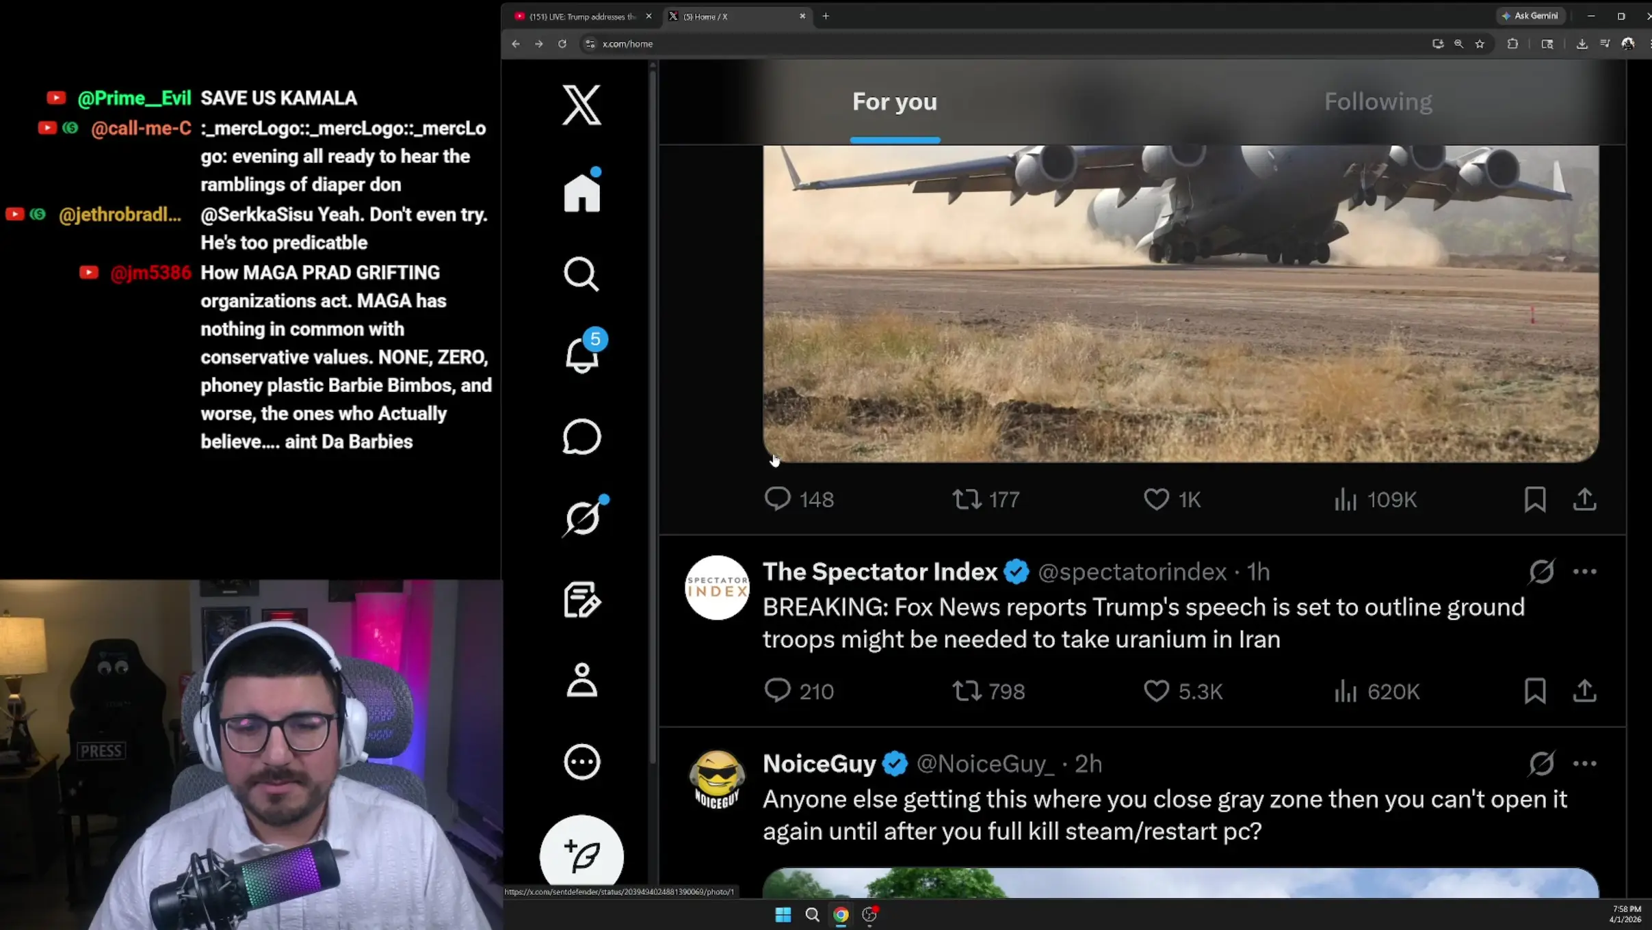Viewport: 1652px width, 930px height.
Task: Open the @spectatorindex handle link
Action: pos(1132,572)
